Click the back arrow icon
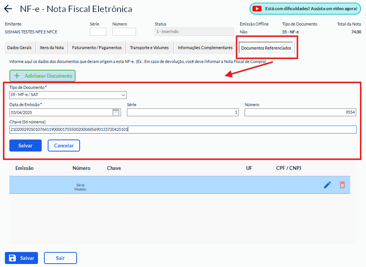 8,9
